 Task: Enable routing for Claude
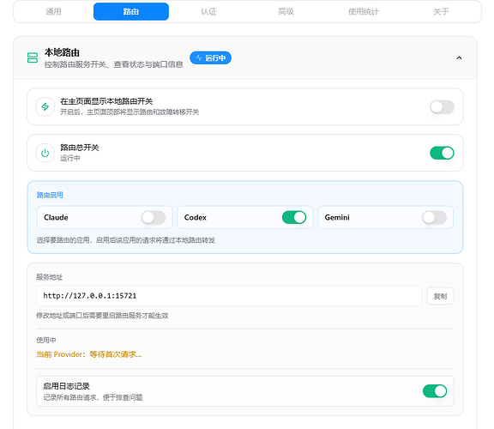[x=154, y=217]
